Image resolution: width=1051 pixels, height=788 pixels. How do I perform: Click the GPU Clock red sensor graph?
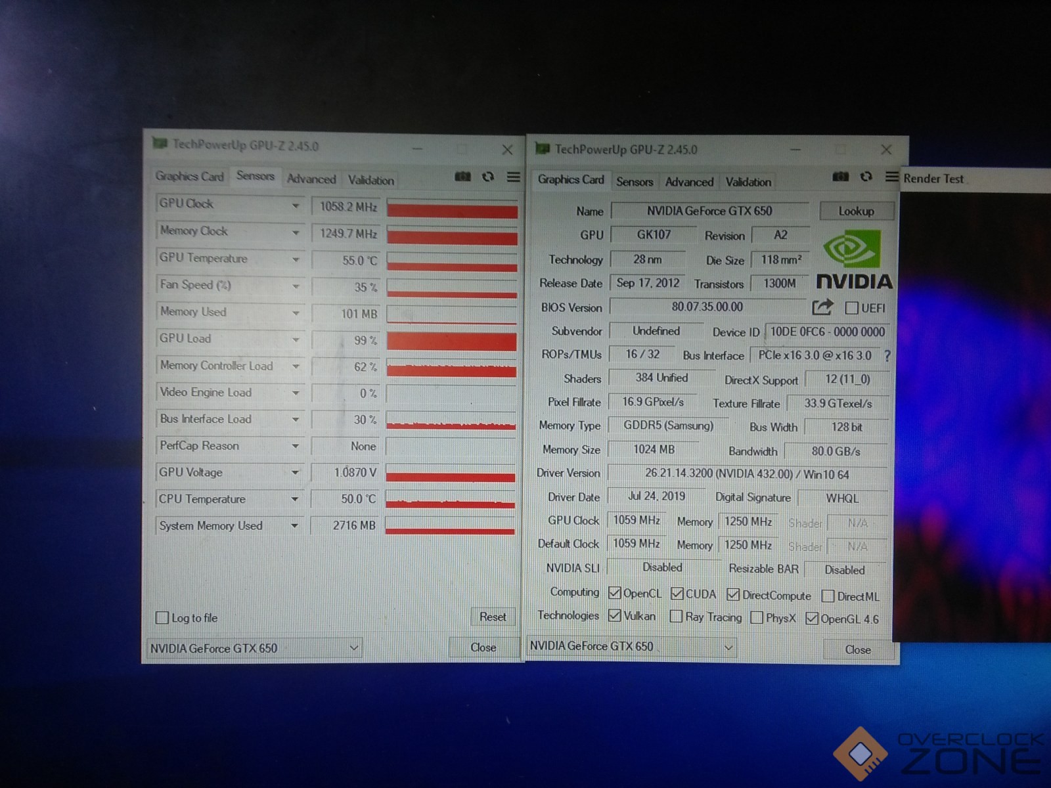coord(453,208)
